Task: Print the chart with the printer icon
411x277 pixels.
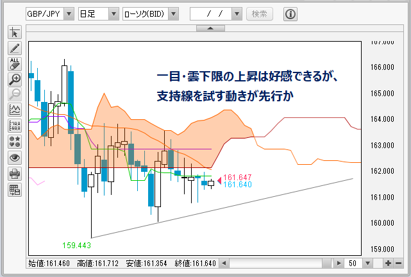Action: click(15, 174)
